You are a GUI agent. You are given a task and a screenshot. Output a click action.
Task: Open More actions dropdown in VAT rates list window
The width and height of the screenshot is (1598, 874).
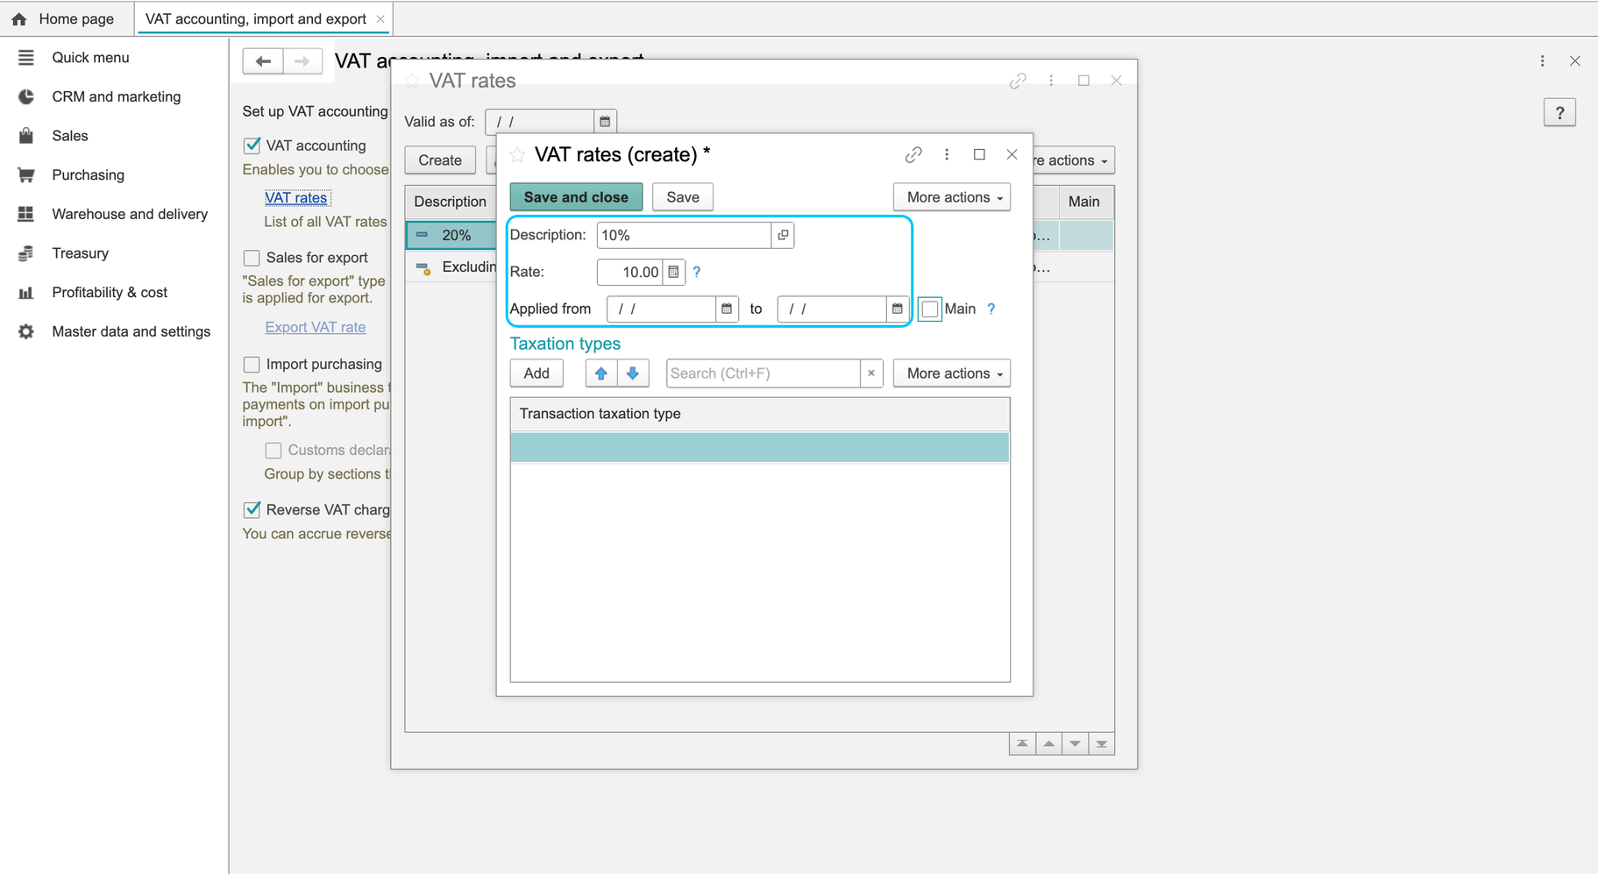click(1073, 160)
